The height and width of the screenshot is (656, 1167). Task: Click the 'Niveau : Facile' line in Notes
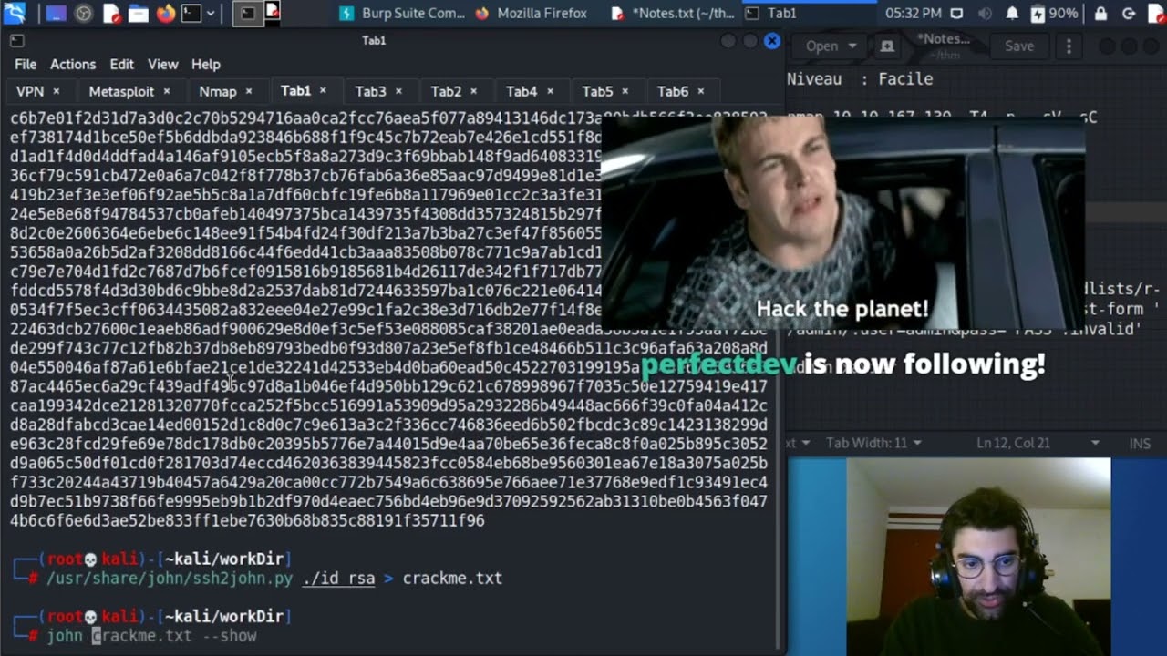pos(860,79)
